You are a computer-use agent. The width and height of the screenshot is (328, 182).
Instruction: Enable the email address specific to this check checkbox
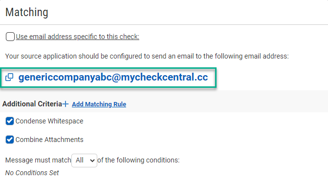(10, 37)
